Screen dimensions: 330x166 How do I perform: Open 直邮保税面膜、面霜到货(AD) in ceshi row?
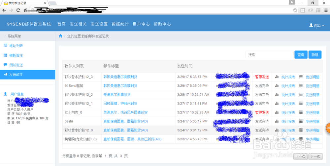click(x=126, y=121)
